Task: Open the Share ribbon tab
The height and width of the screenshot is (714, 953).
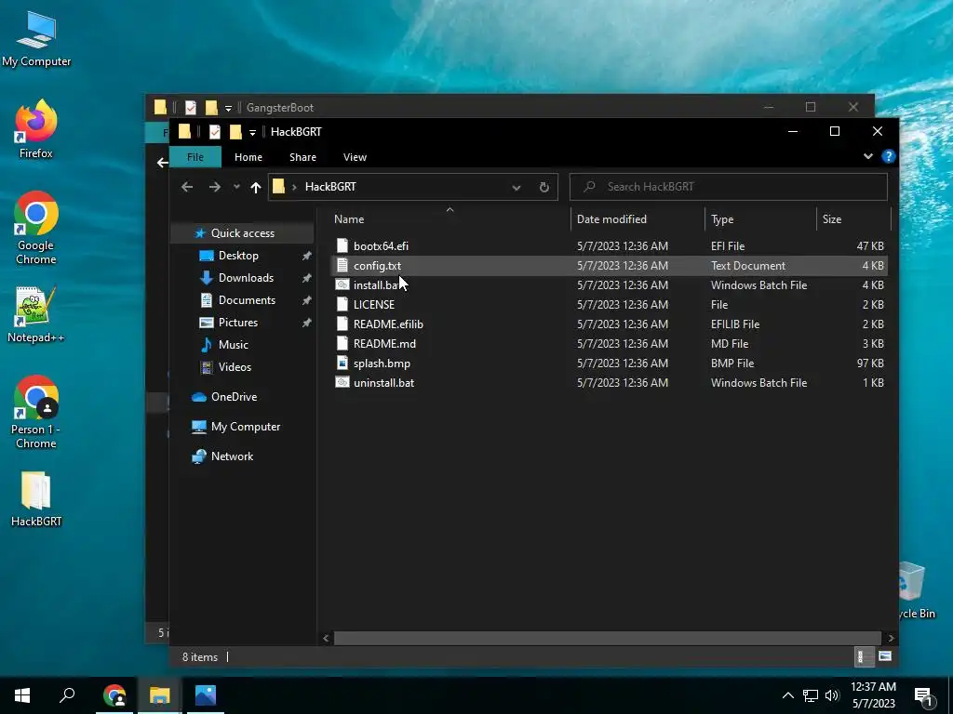Action: point(302,157)
